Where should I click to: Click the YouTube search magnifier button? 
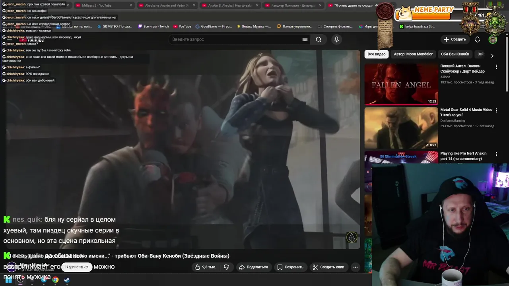tap(319, 39)
